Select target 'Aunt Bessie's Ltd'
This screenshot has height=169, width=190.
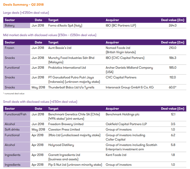coord(60,48)
